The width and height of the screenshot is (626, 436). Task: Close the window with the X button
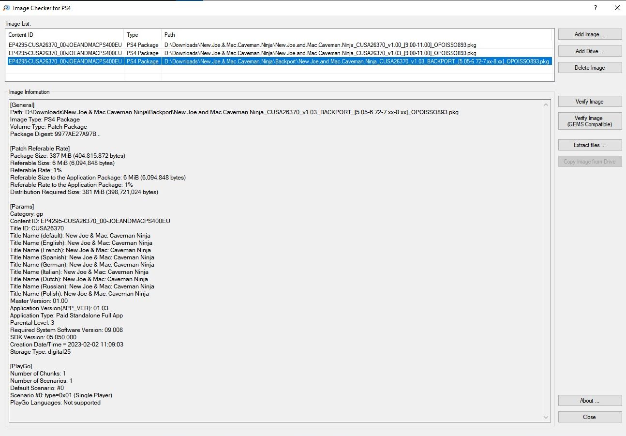617,8
